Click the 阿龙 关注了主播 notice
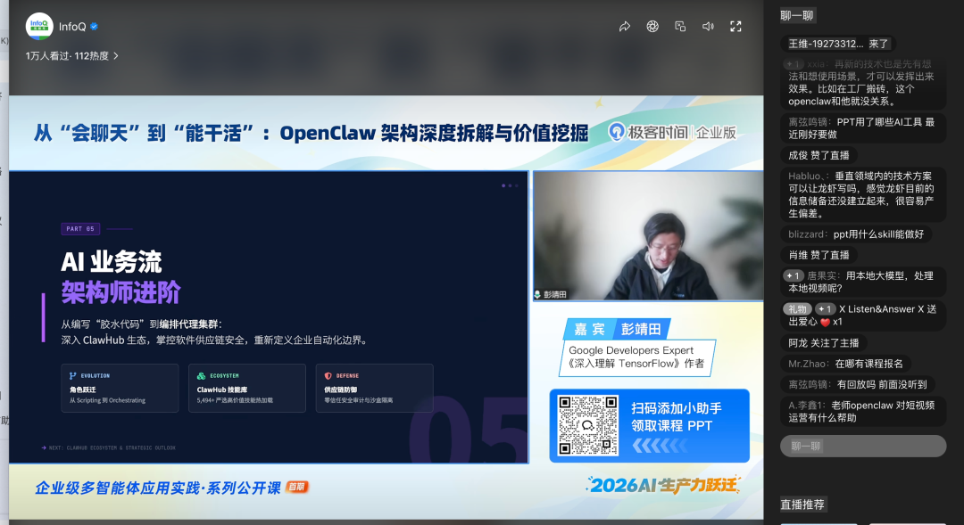 [x=823, y=342]
